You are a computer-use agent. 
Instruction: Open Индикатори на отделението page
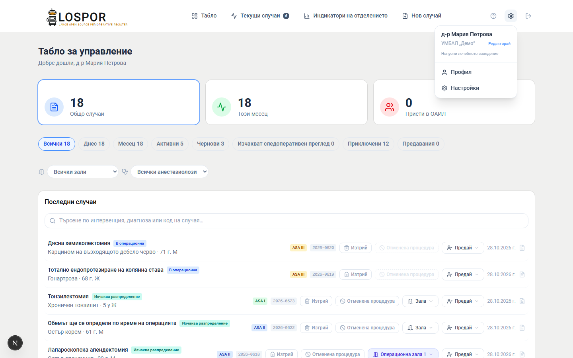click(345, 16)
